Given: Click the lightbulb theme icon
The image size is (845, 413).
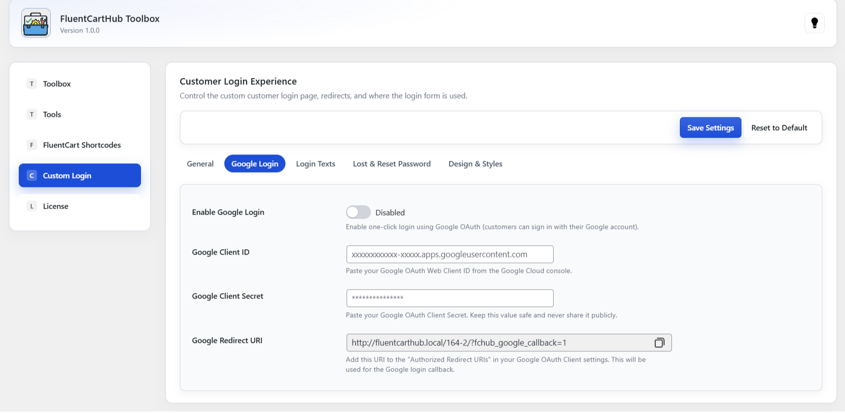Looking at the screenshot, I should [x=814, y=23].
